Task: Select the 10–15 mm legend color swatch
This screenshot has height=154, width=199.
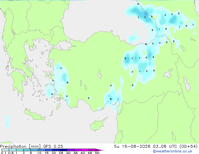Action: pos(42,150)
